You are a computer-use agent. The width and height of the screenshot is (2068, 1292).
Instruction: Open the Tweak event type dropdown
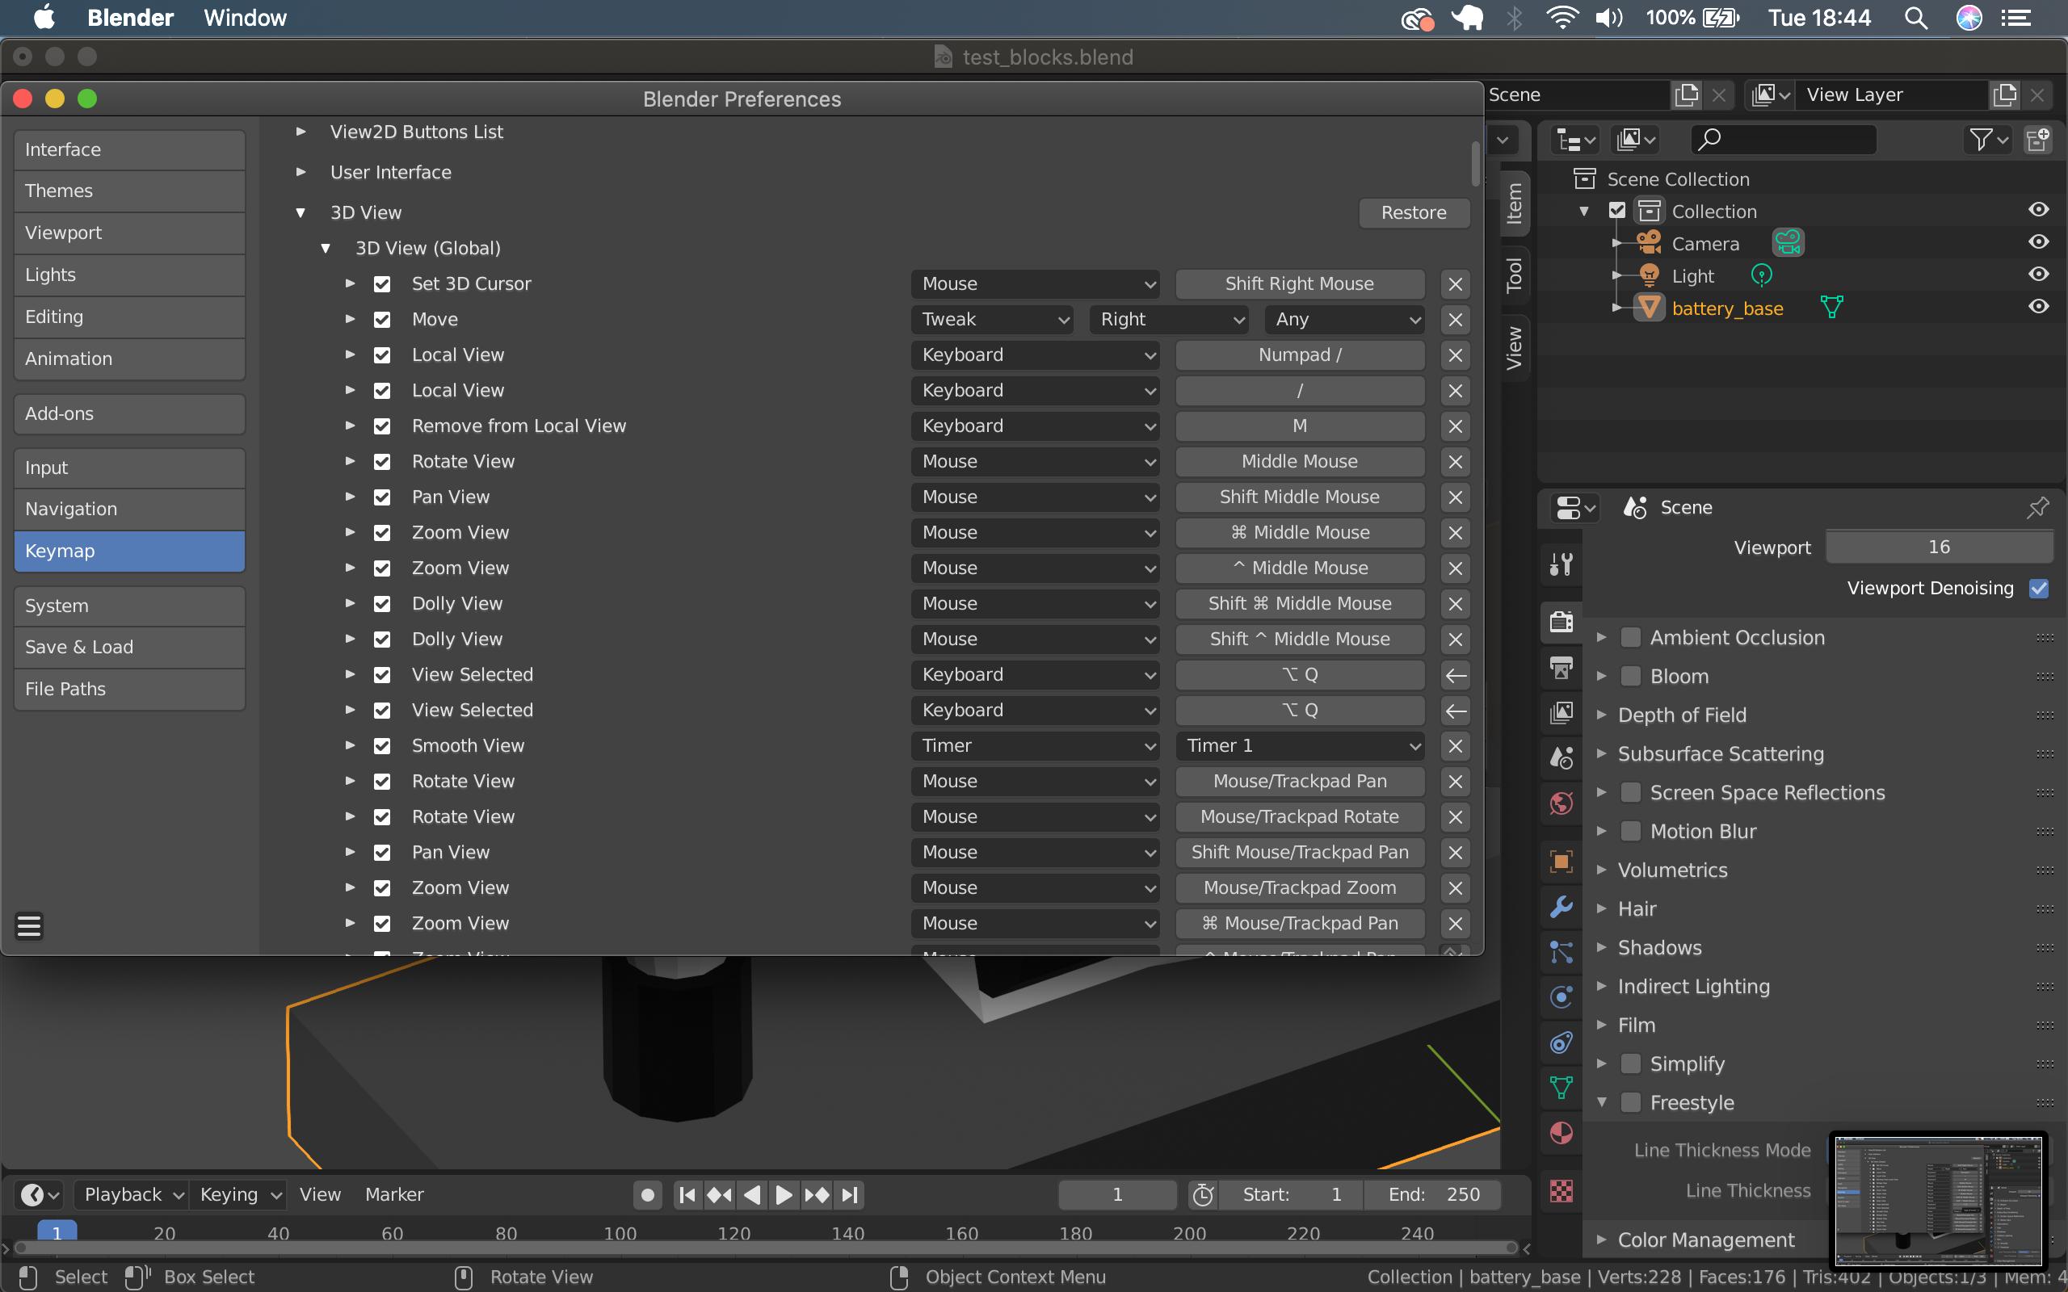point(992,320)
